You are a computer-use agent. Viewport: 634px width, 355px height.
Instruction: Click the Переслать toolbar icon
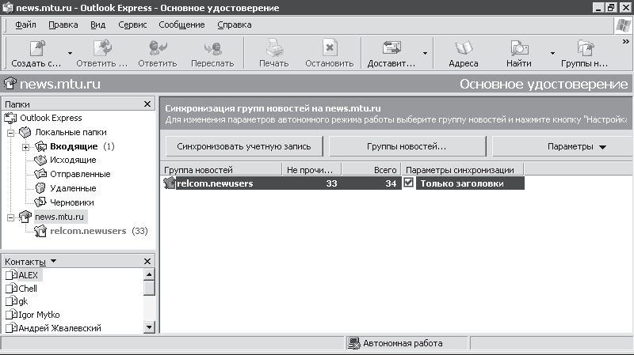tap(212, 48)
